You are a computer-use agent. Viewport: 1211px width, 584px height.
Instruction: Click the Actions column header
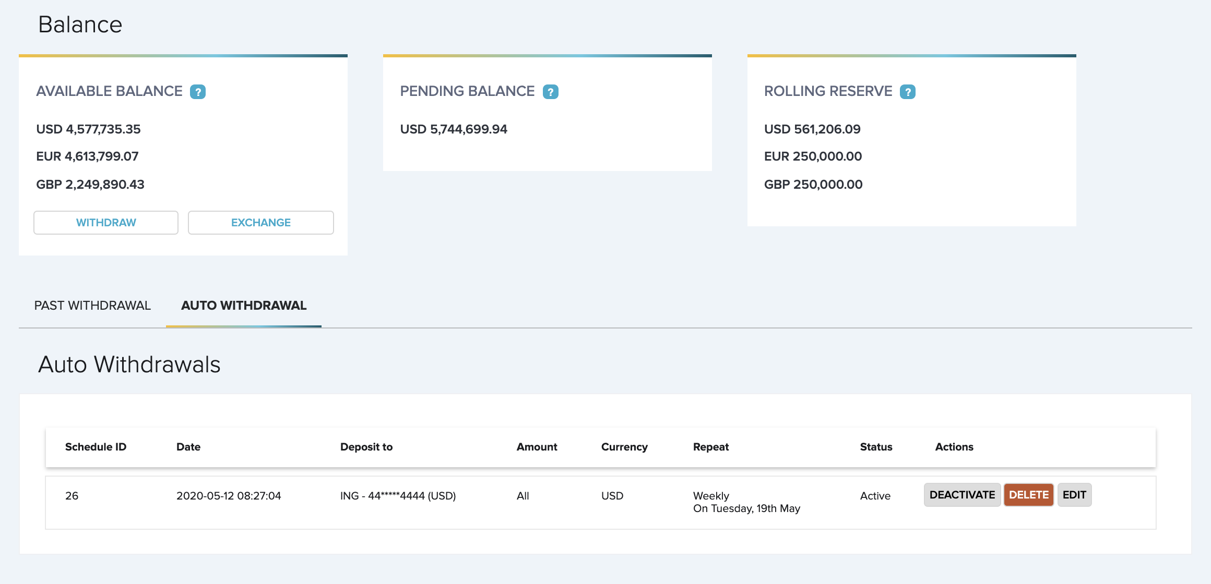(x=954, y=447)
